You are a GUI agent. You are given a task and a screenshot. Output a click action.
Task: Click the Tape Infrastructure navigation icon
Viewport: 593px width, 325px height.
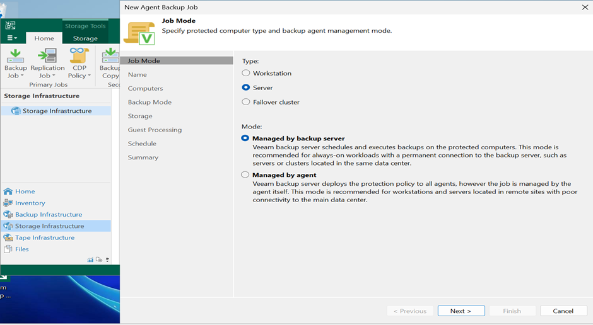8,237
